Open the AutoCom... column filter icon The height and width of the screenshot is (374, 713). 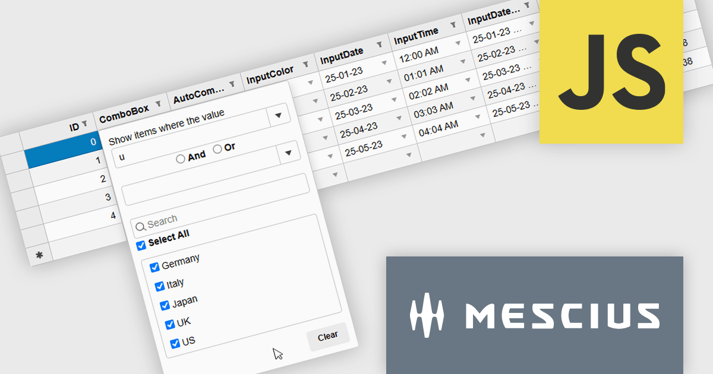(232, 84)
